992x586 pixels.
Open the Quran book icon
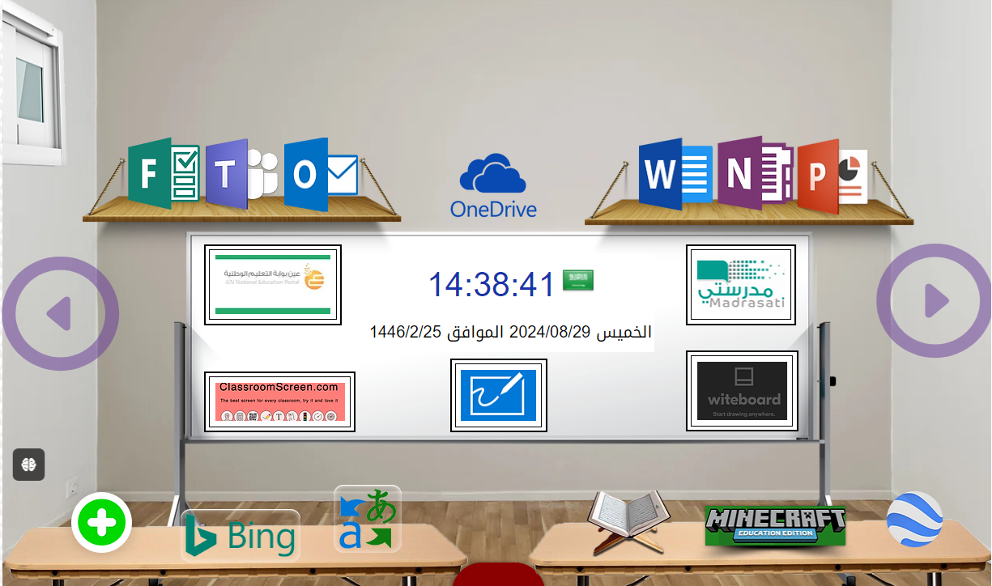click(x=629, y=522)
